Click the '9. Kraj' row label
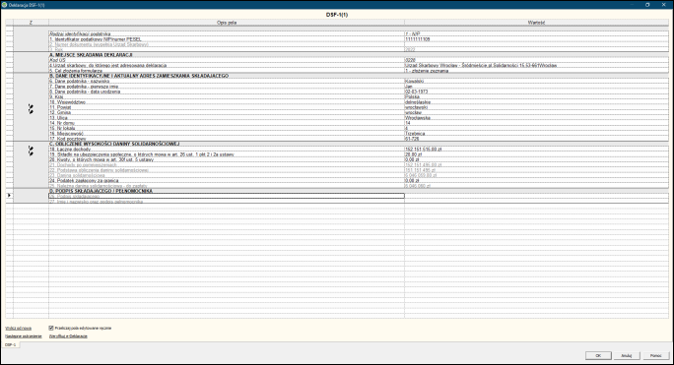Screen dimensions: 674x365 pos(56,96)
